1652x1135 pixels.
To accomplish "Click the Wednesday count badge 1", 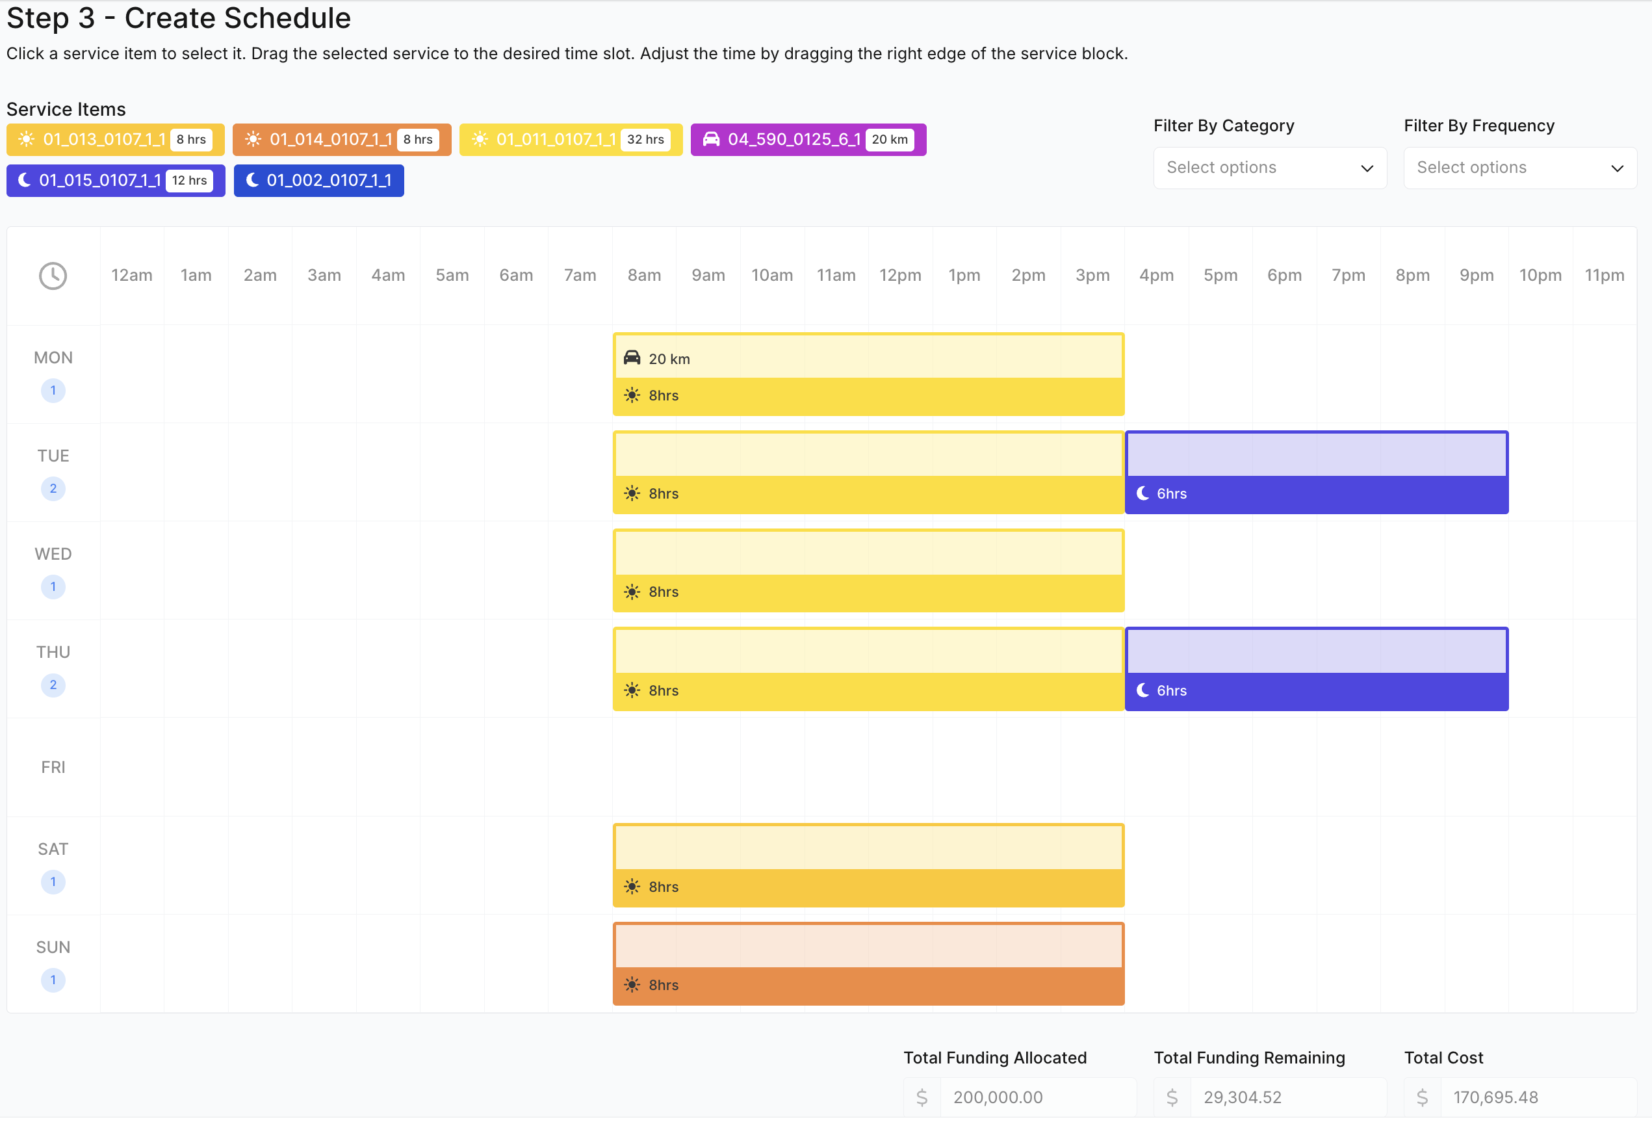I will [53, 588].
